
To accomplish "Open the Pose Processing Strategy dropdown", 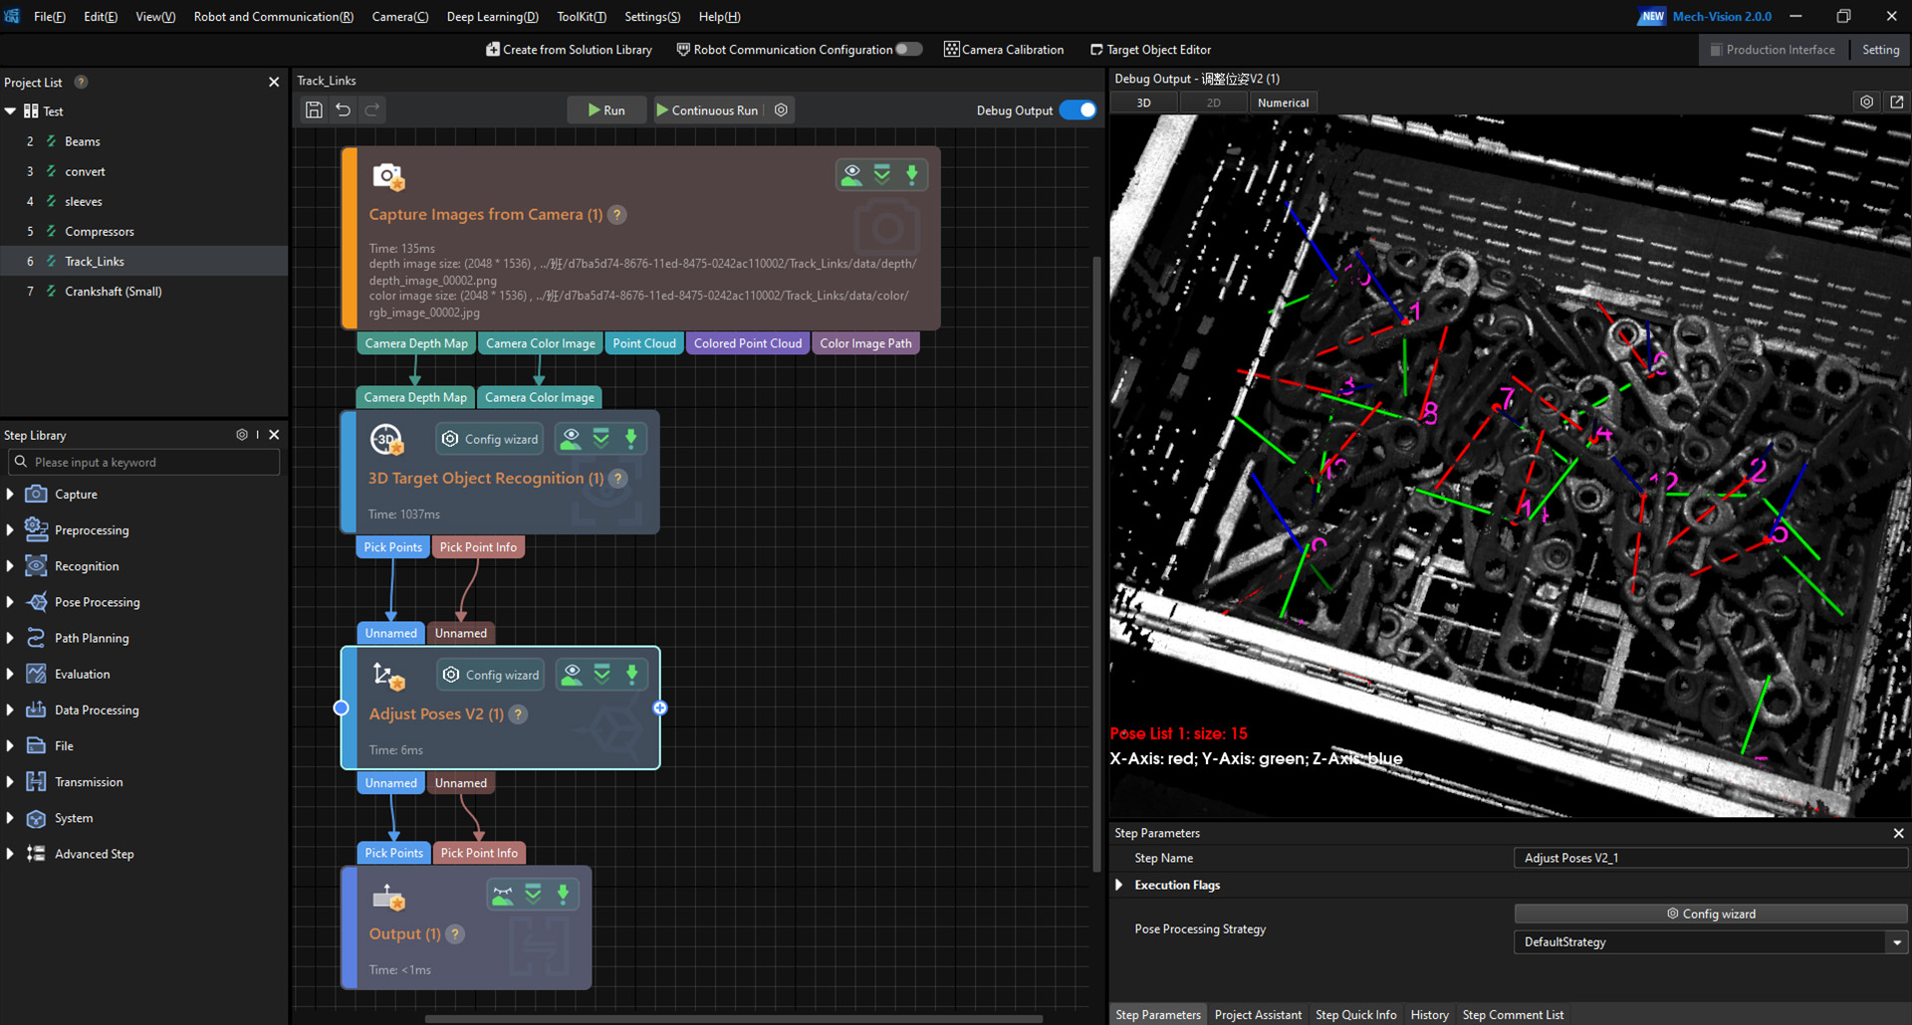I will pyautogui.click(x=1711, y=942).
